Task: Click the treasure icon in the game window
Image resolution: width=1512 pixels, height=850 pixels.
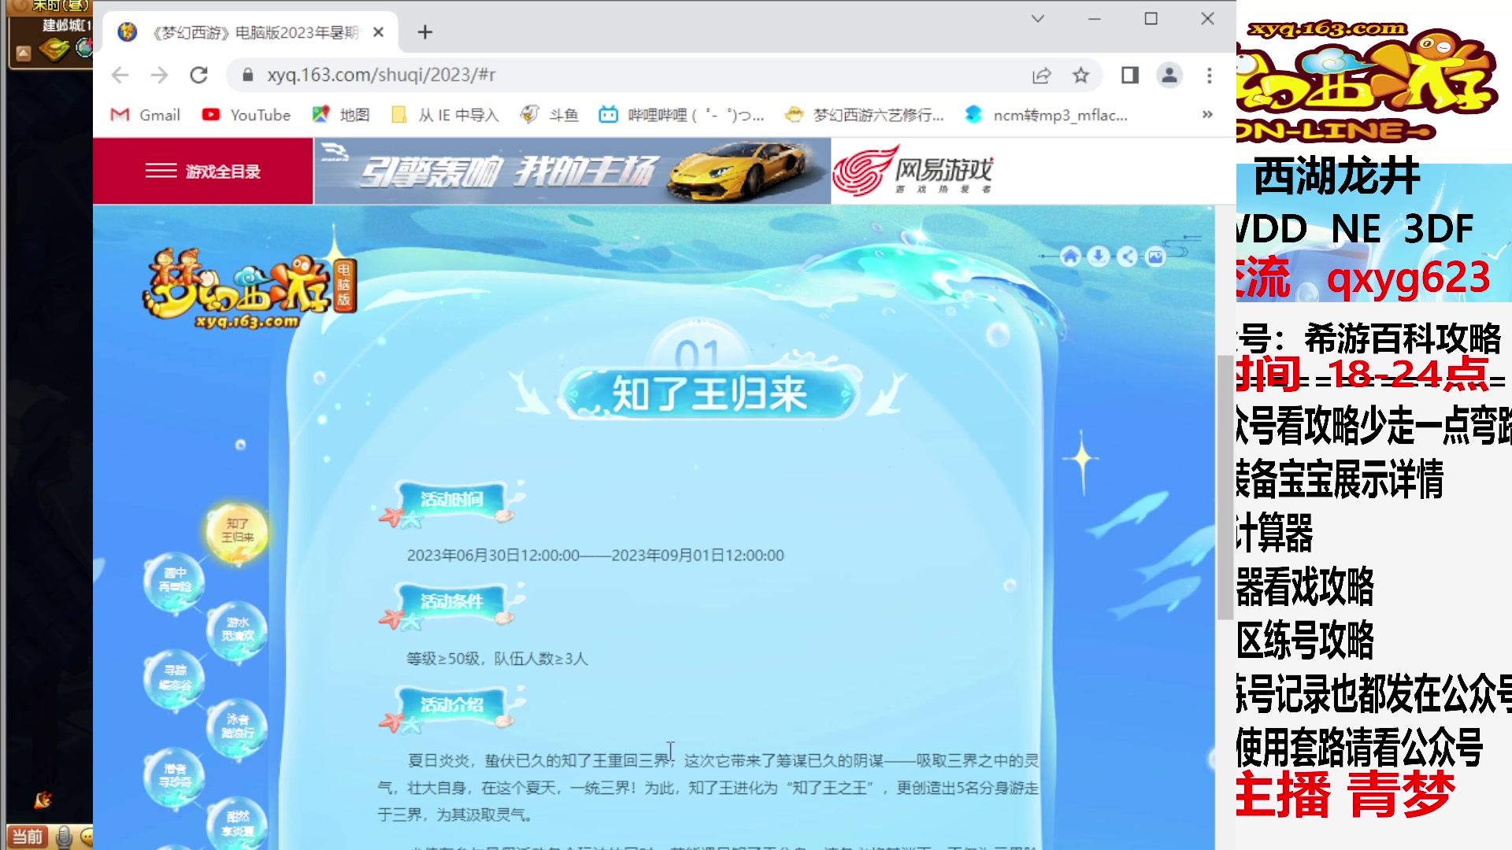Action: coord(54,50)
